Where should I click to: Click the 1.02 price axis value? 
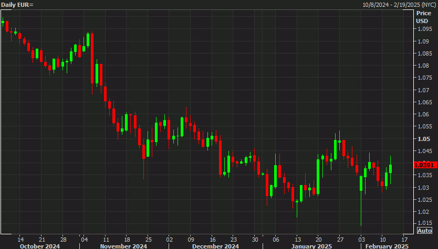click(x=423, y=212)
